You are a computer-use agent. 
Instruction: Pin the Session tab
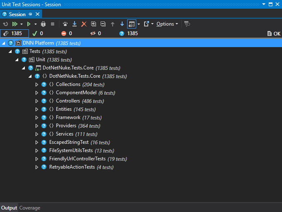[x=30, y=14]
